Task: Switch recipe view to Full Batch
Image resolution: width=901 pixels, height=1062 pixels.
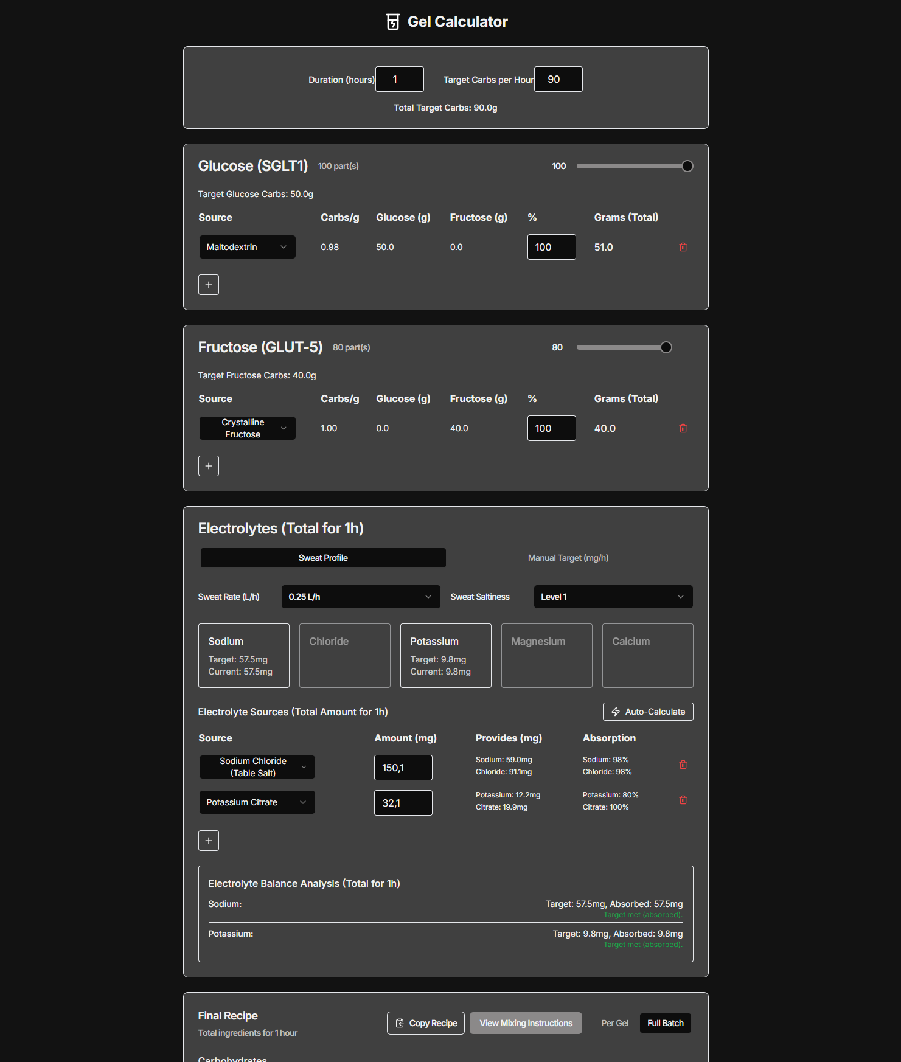Action: pyautogui.click(x=666, y=1023)
